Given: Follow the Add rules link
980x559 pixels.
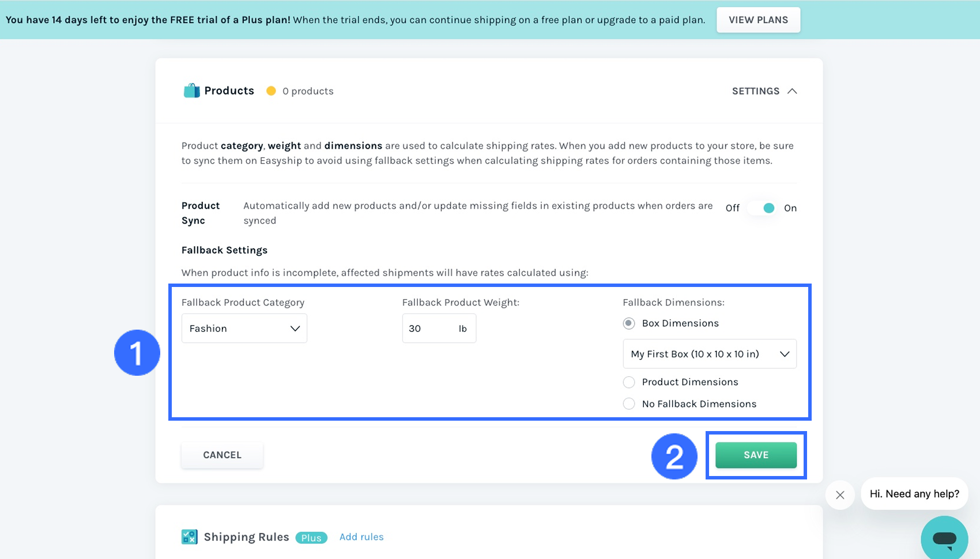Looking at the screenshot, I should pyautogui.click(x=361, y=537).
